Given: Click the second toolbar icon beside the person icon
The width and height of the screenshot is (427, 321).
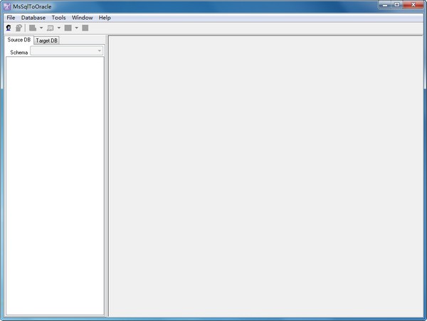Looking at the screenshot, I should tap(19, 28).
